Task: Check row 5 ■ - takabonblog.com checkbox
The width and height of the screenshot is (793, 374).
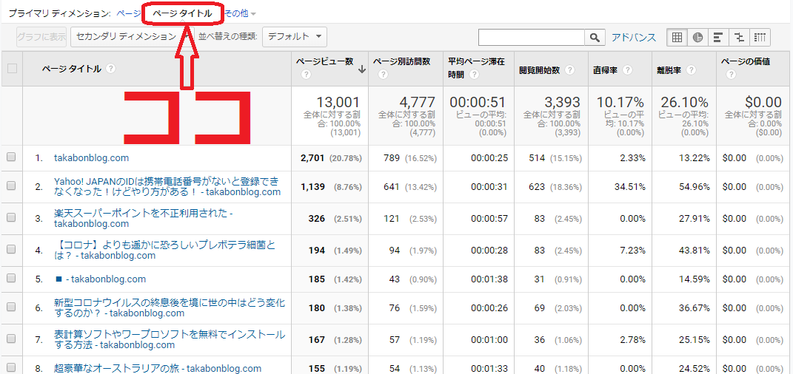Action: click(11, 279)
